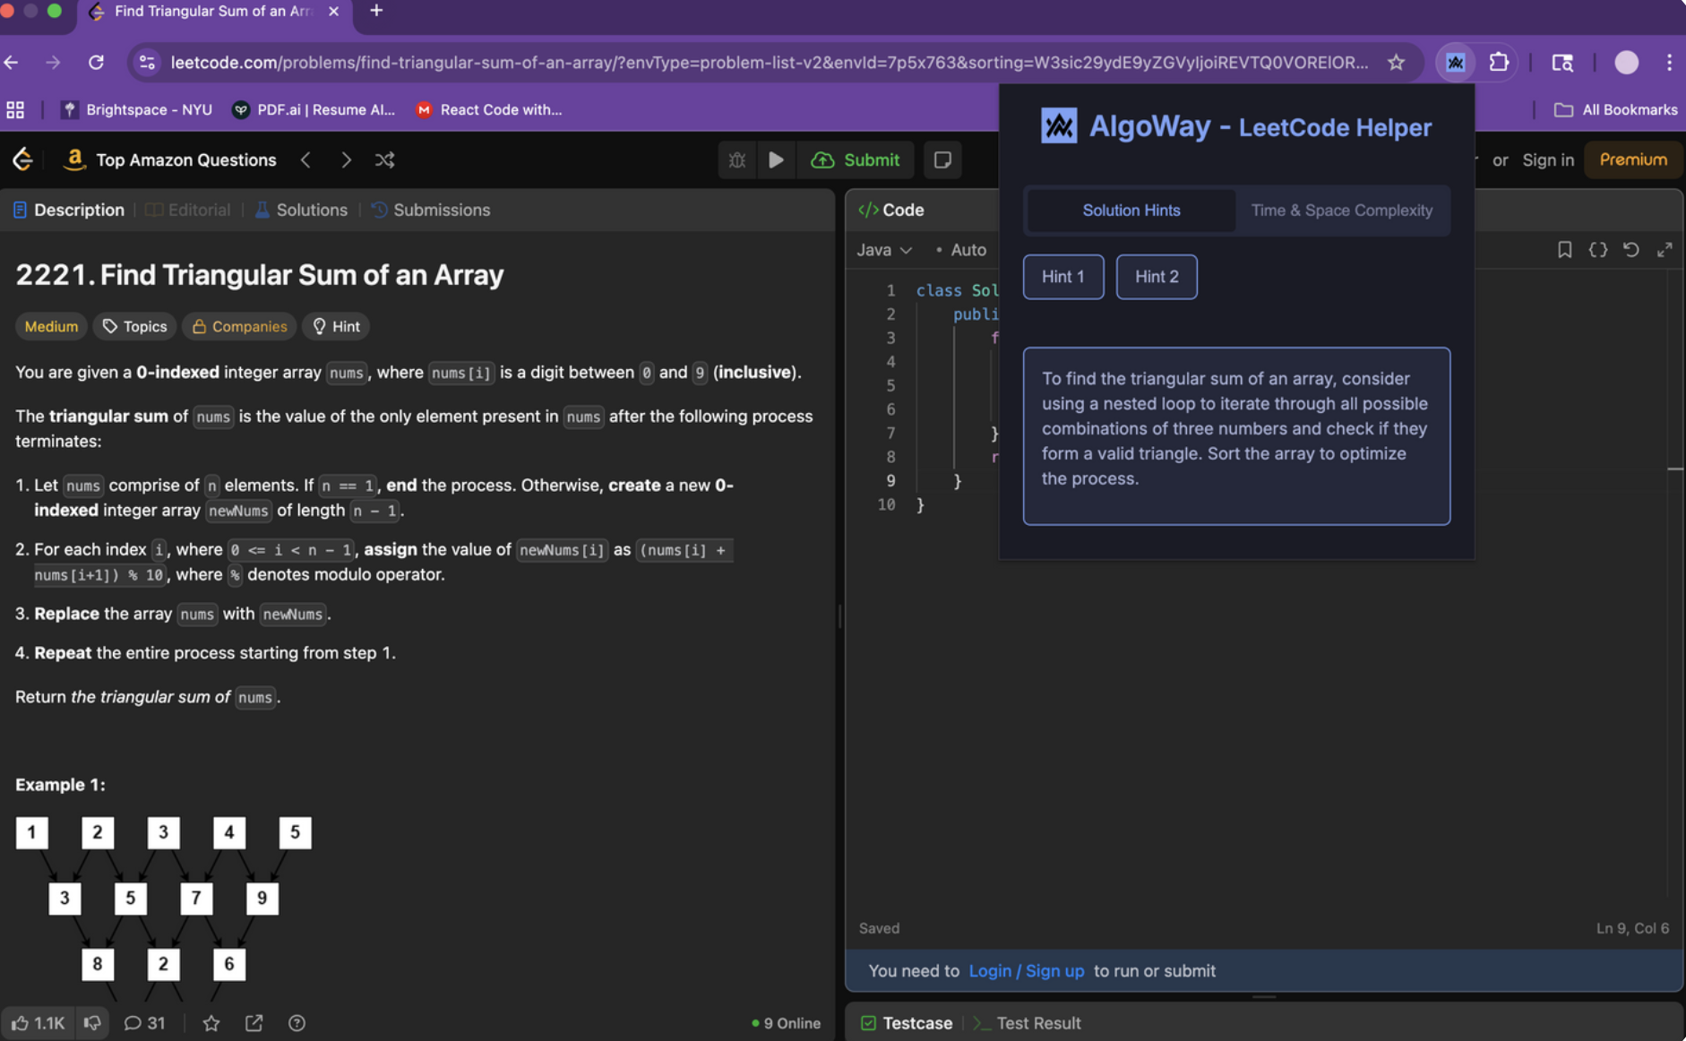
Task: Open the Login / Sign up link
Action: click(x=1026, y=970)
